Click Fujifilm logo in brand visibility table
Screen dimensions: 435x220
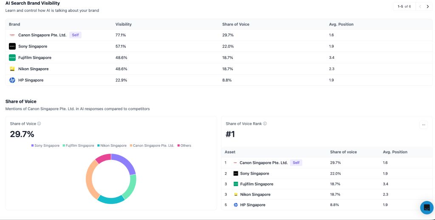[x=12, y=58]
